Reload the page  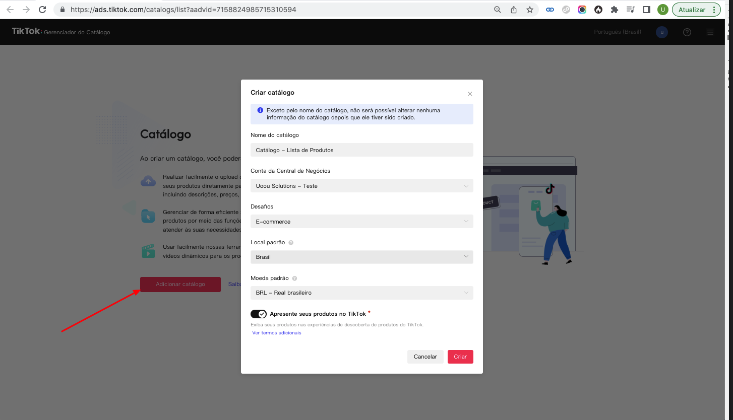coord(42,10)
